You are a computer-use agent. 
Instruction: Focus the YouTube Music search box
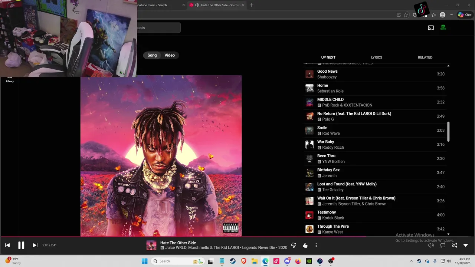(159, 28)
